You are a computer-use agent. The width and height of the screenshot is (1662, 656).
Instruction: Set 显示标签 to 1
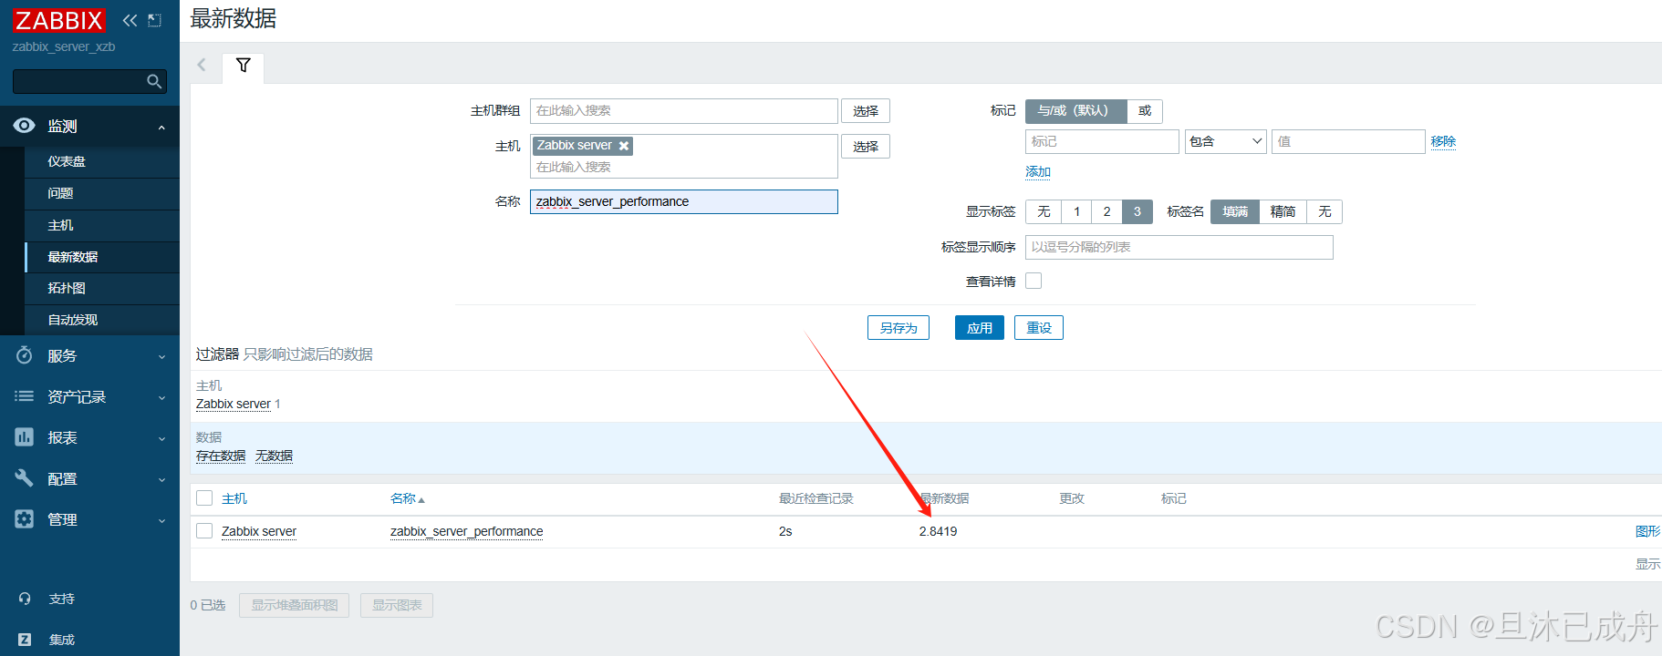[x=1076, y=211]
